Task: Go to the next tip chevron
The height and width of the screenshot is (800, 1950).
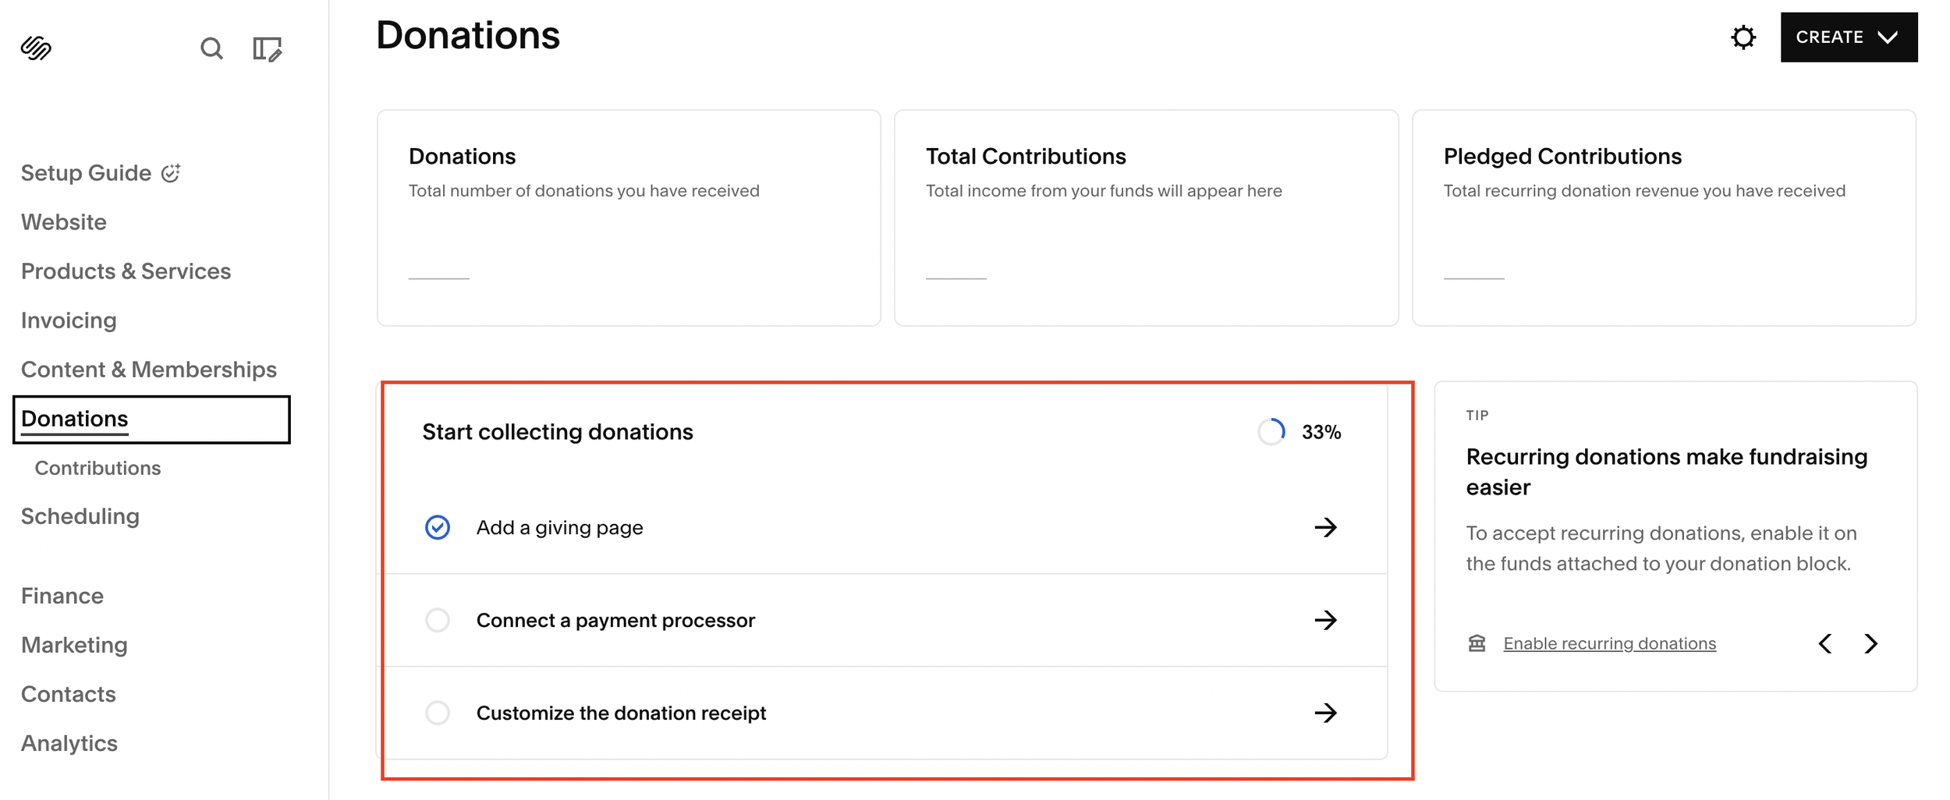Action: click(x=1871, y=643)
